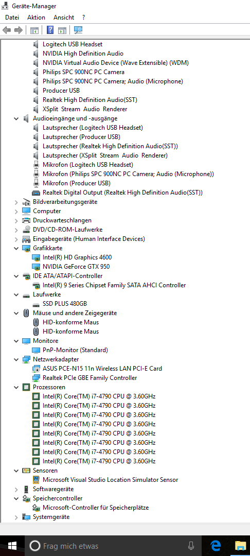The height and width of the screenshot is (556, 250).
Task: Select Philips SPC 900NC PC Camera; Audio (Microphone)
Action: coord(113,81)
